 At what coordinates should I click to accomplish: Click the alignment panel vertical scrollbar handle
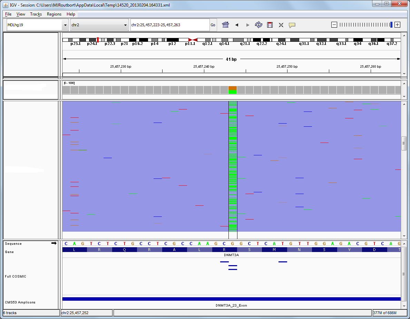coord(404,143)
